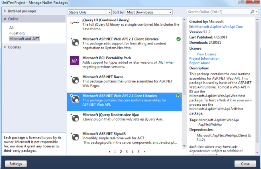261x169 pixels.
Task: Click the jQuery Unobtrusive Ajax package icon
Action: click(75, 118)
